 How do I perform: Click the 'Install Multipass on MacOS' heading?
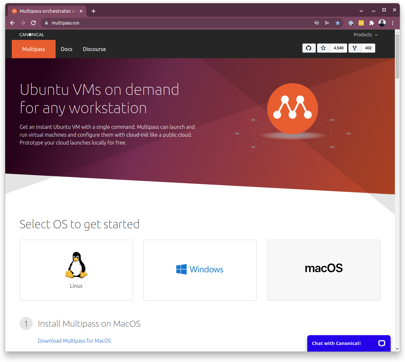[89, 324]
